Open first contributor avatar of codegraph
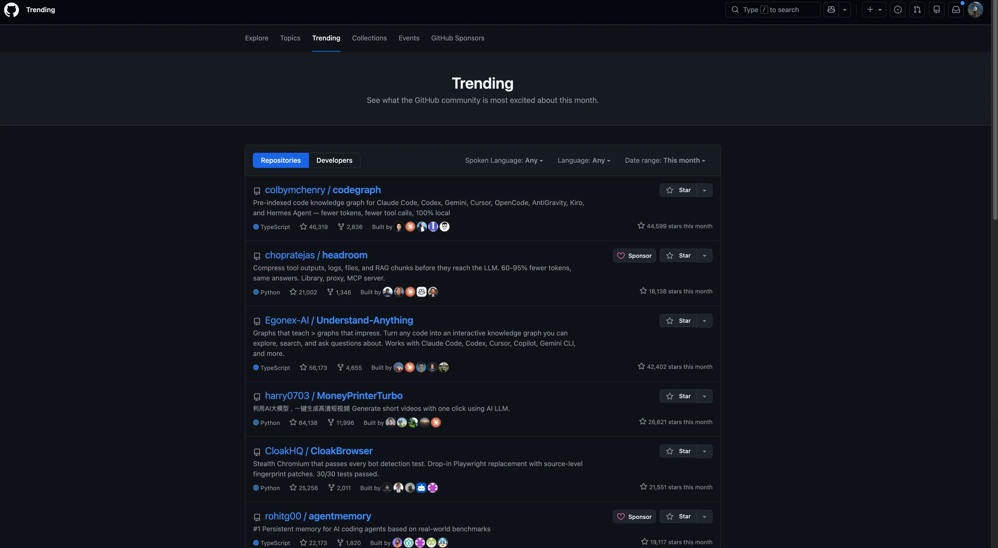998x548 pixels. pyautogui.click(x=399, y=227)
